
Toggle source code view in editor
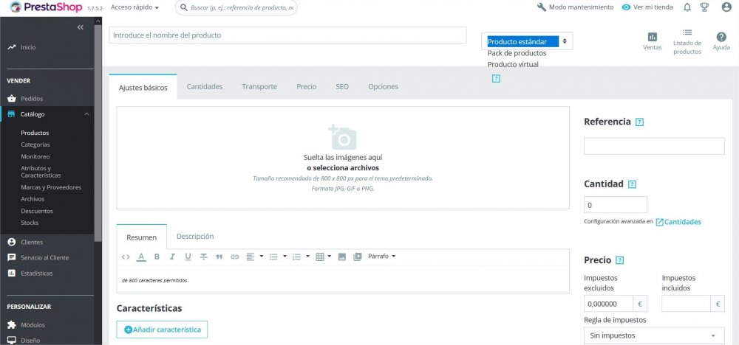click(126, 257)
